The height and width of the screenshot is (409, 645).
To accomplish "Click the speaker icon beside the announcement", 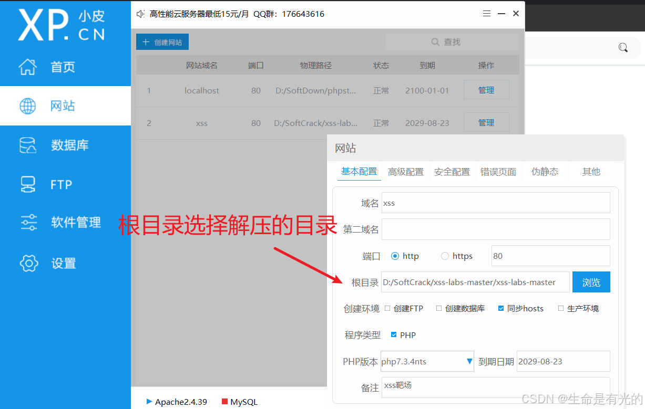I will [139, 14].
